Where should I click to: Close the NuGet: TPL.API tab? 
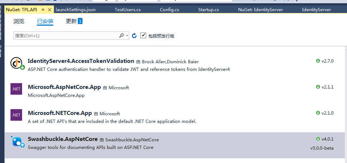49,10
